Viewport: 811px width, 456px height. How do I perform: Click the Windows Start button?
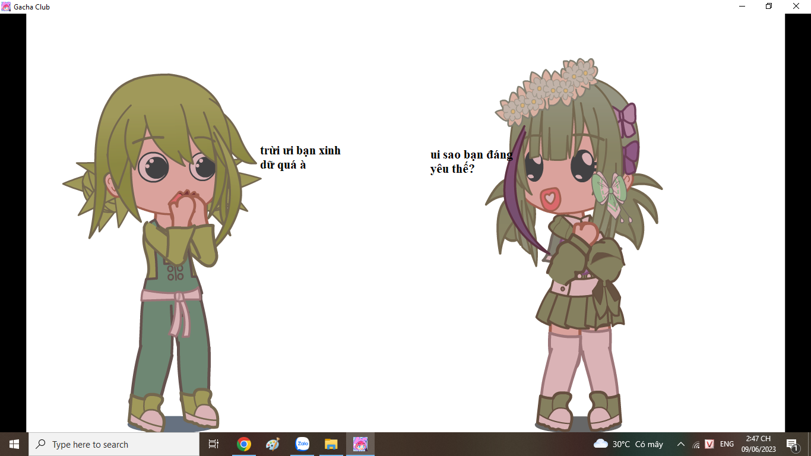14,444
